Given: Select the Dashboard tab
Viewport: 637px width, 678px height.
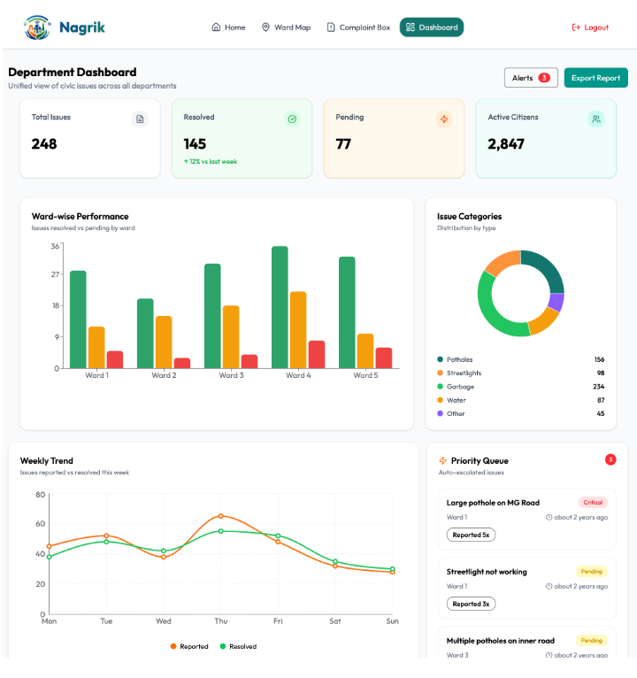Looking at the screenshot, I should tap(431, 27).
